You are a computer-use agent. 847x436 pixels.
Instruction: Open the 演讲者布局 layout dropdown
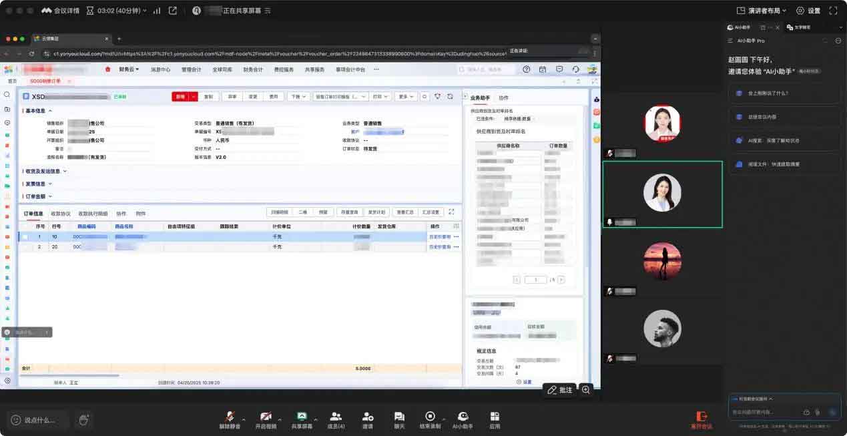tap(762, 11)
